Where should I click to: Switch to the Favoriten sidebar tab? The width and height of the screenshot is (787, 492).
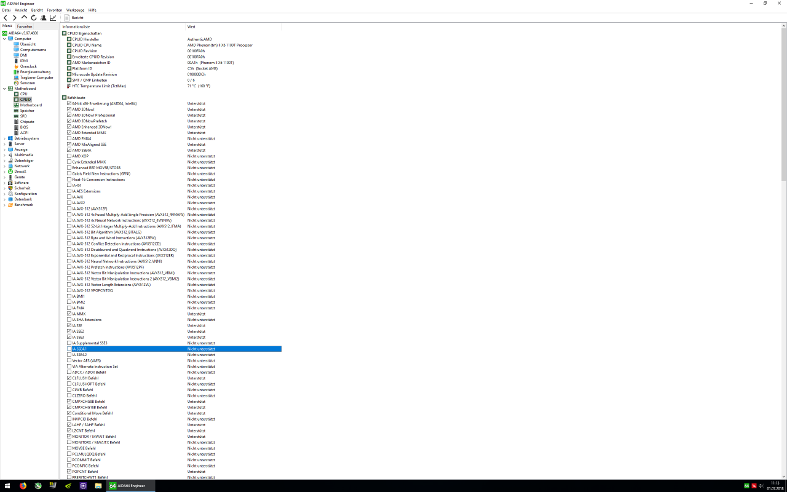click(25, 26)
